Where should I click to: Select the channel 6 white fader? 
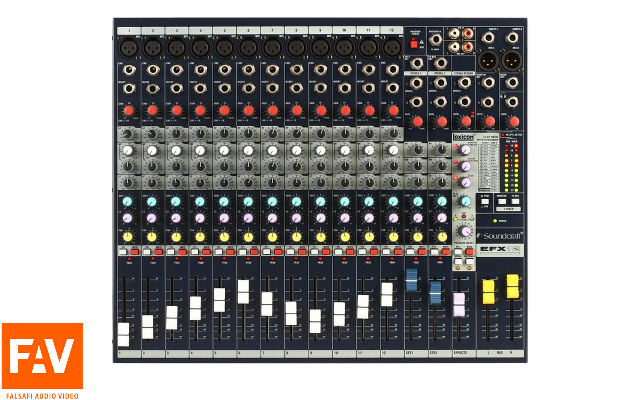(x=243, y=292)
